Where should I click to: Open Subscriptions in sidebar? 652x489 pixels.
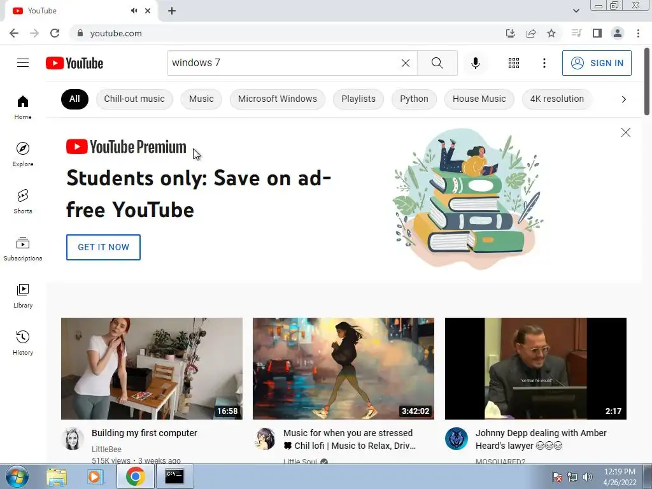tap(23, 248)
